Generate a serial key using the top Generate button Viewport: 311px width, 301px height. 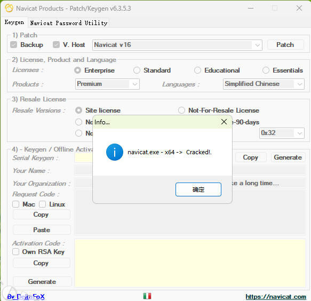(288, 157)
